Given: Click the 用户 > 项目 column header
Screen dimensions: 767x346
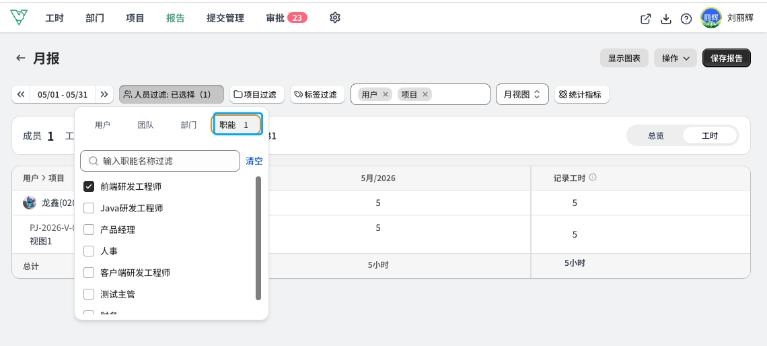Looking at the screenshot, I should point(44,178).
